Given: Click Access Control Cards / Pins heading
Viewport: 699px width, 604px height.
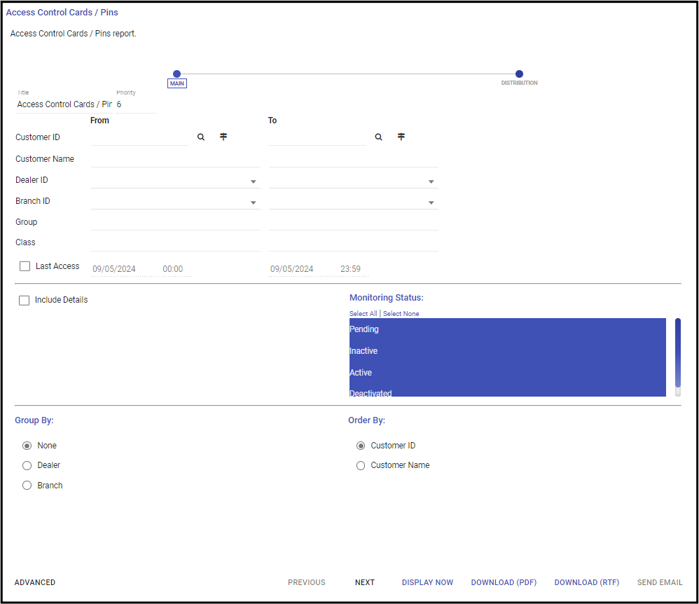Looking at the screenshot, I should (x=62, y=13).
